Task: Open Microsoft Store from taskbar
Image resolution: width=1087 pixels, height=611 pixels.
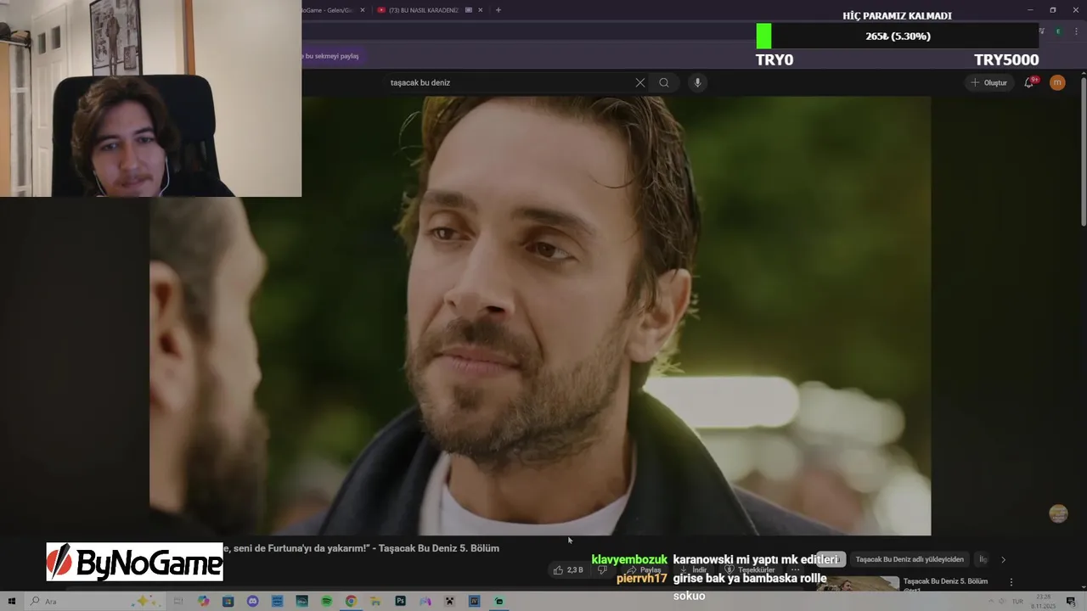Action: tap(228, 601)
